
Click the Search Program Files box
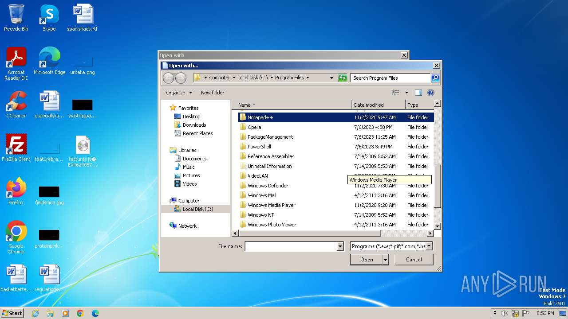click(390, 78)
